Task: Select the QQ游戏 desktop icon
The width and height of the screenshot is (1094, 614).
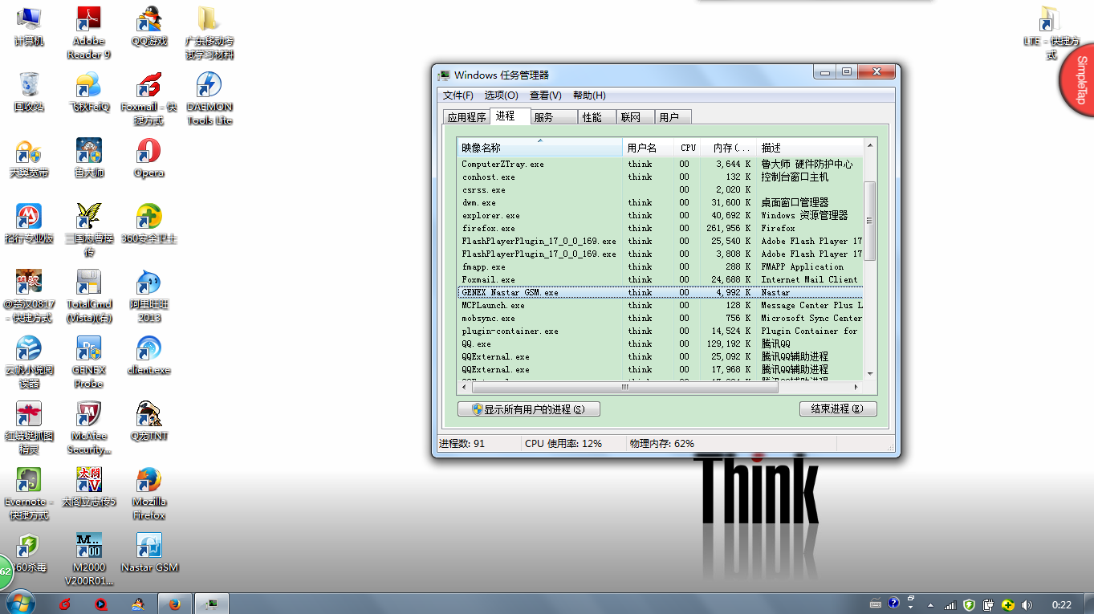Action: tap(149, 27)
